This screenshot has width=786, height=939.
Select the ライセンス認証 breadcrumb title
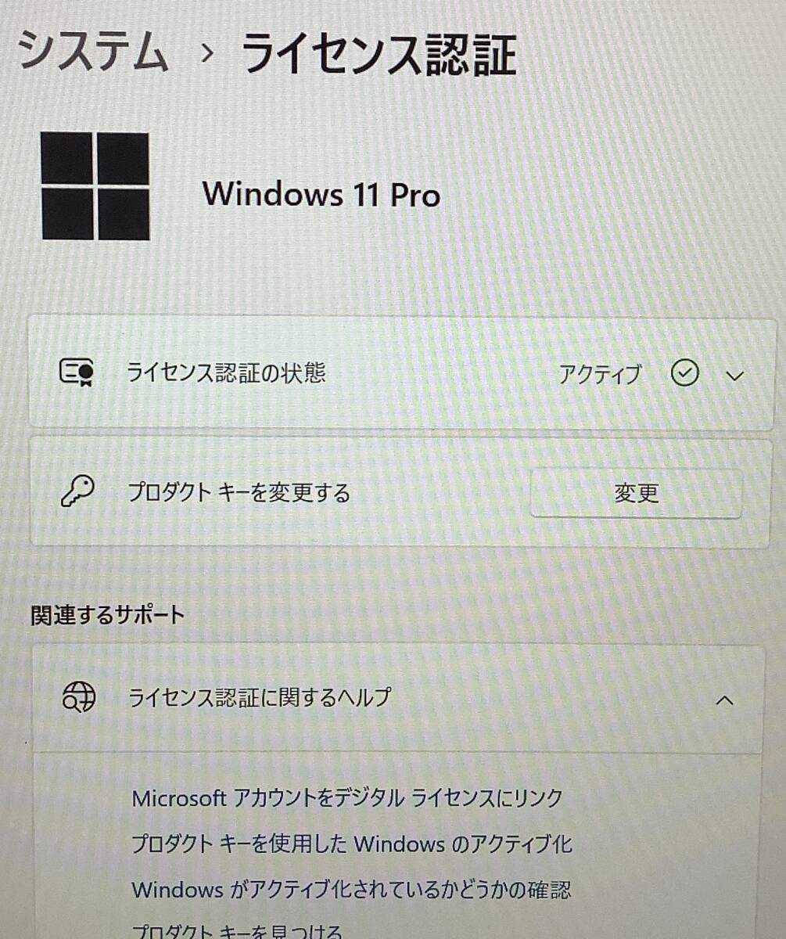coord(379,53)
